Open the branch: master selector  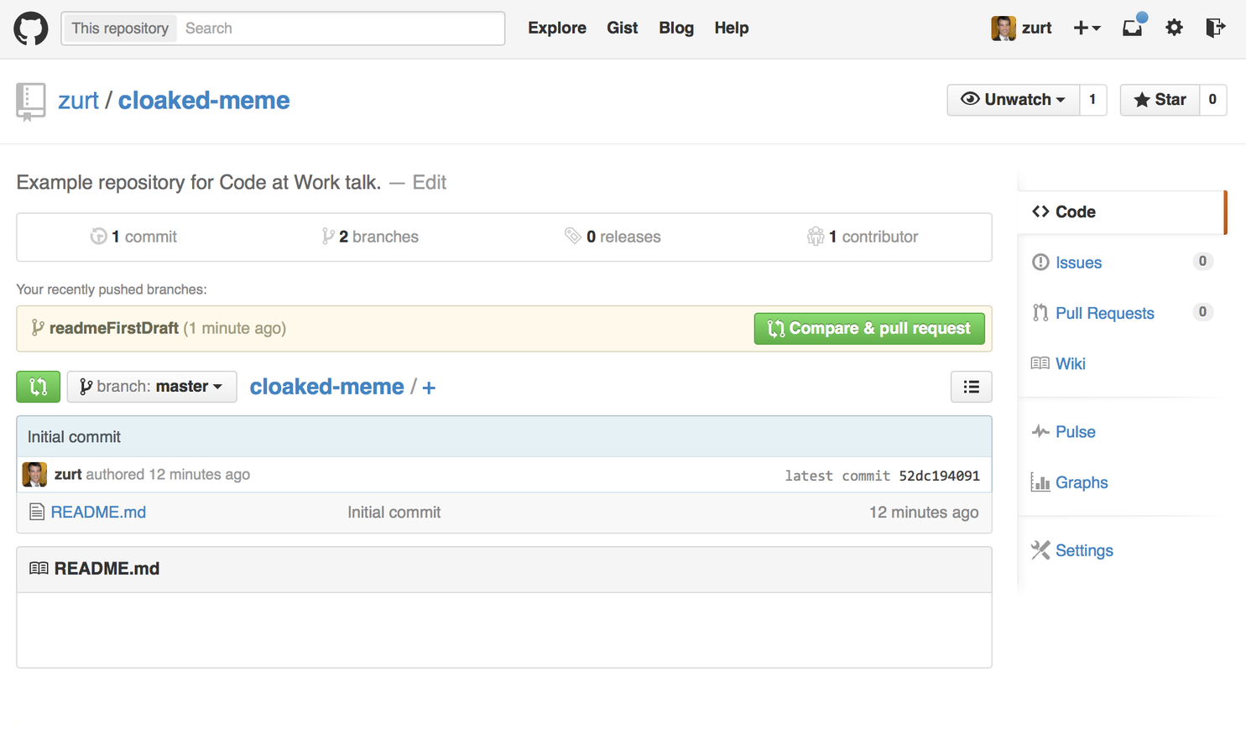point(152,387)
